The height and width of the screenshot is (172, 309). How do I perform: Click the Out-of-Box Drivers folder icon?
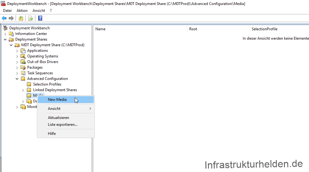(23, 62)
